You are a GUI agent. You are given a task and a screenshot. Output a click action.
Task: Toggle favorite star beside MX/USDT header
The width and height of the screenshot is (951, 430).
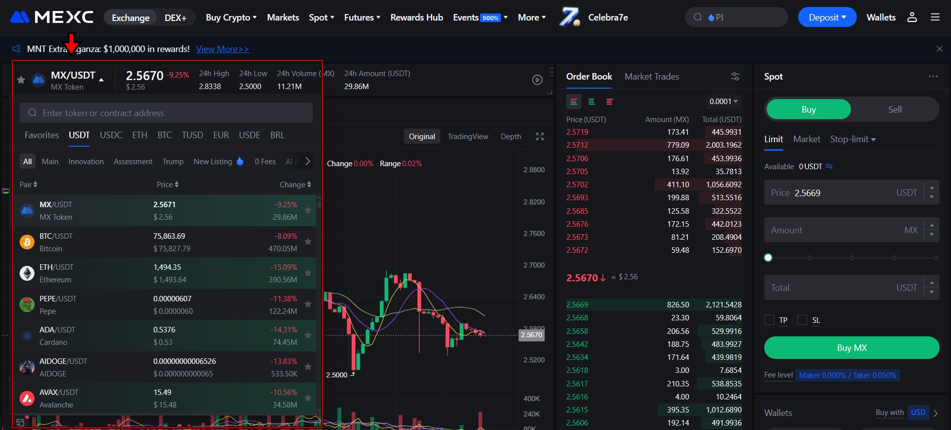tap(21, 80)
